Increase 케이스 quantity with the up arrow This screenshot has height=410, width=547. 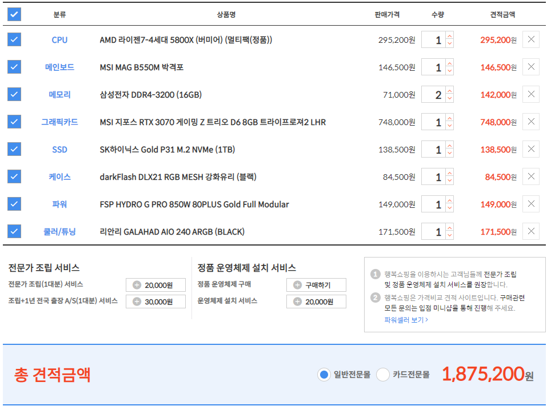tap(450, 173)
